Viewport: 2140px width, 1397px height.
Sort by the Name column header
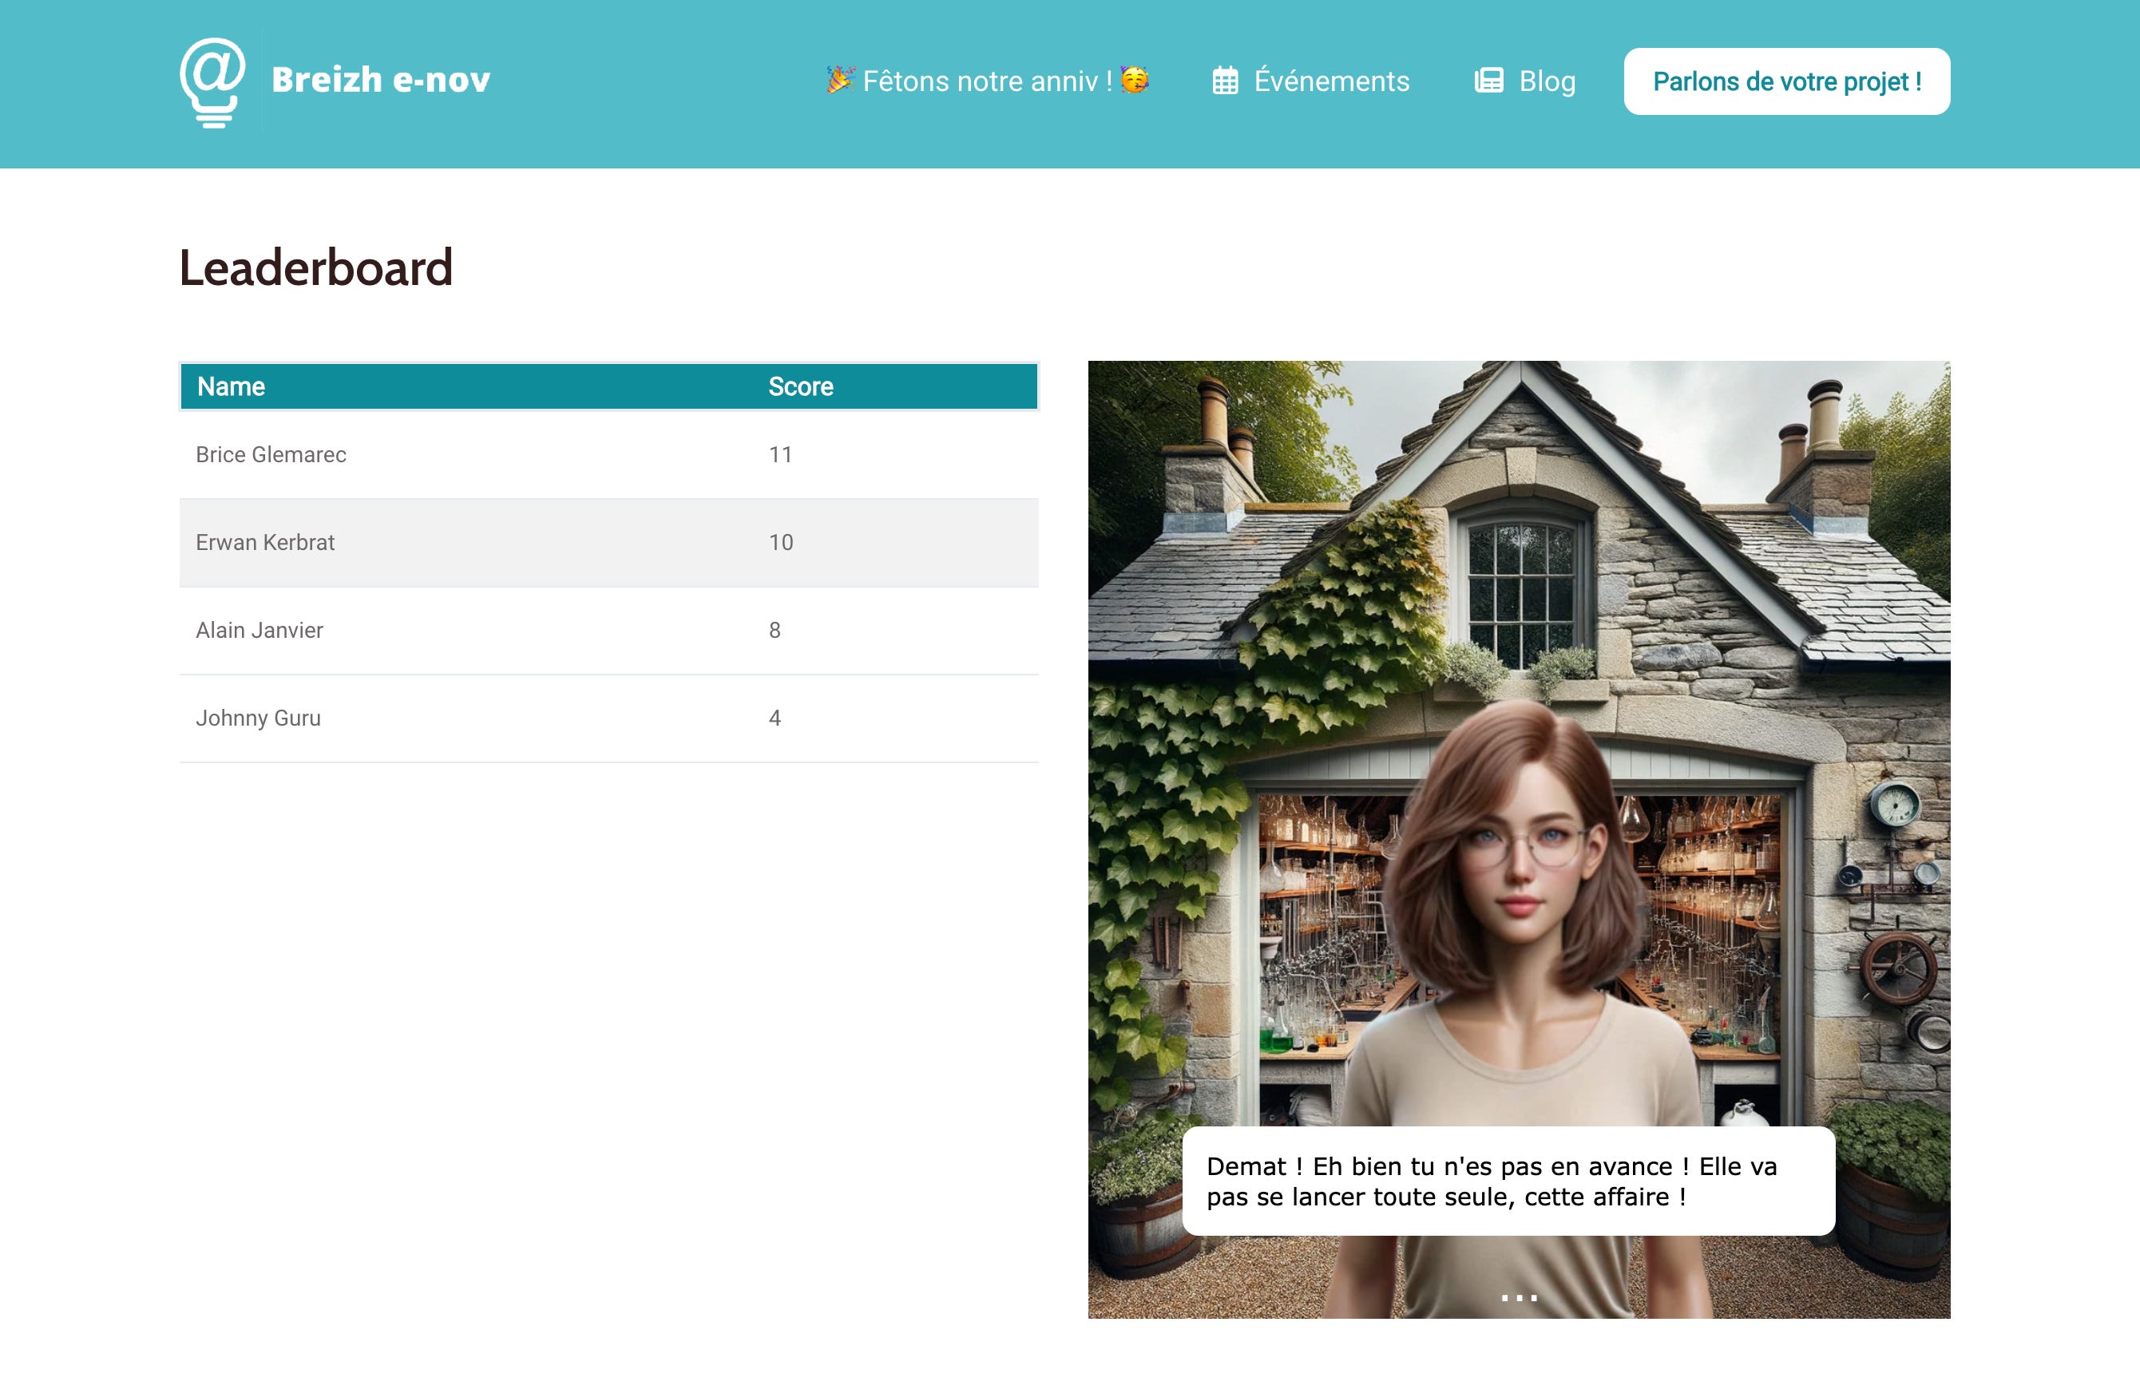pos(231,386)
